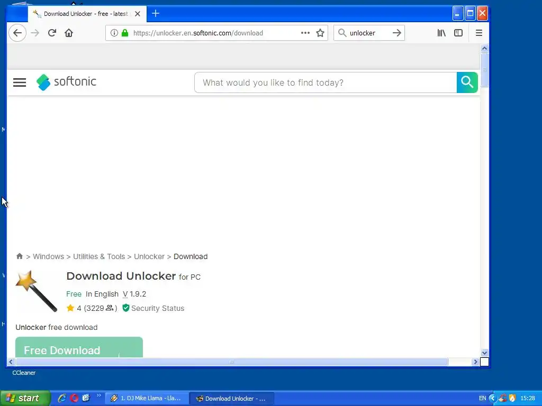Open the Firefox Library icon
The width and height of the screenshot is (542, 406).
pos(441,33)
